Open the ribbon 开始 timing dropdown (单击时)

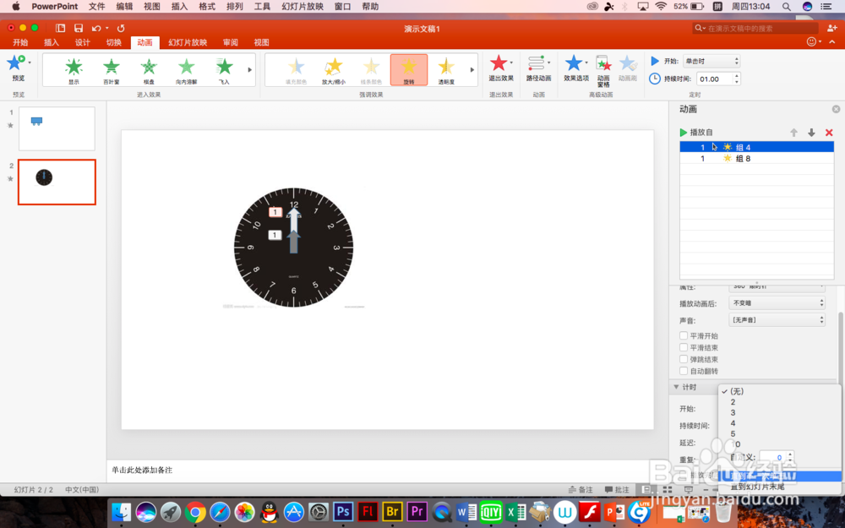tap(711, 61)
